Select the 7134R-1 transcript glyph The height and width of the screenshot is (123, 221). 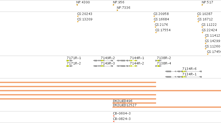click(184, 77)
